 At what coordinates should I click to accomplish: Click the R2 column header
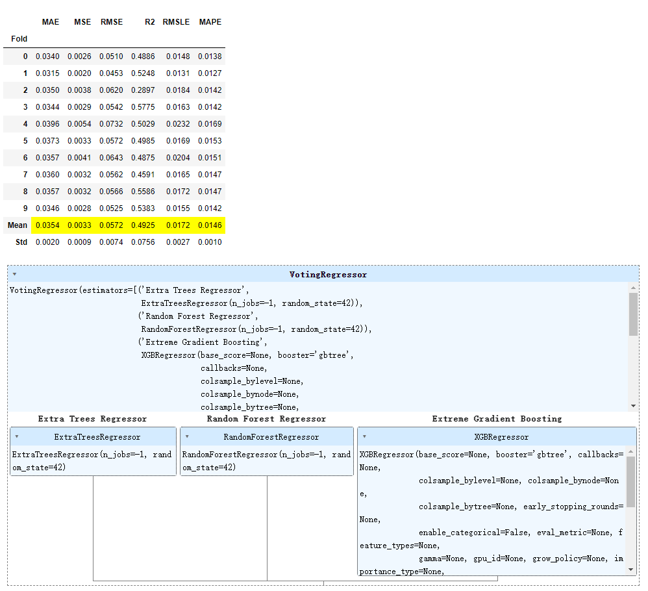pyautogui.click(x=149, y=22)
